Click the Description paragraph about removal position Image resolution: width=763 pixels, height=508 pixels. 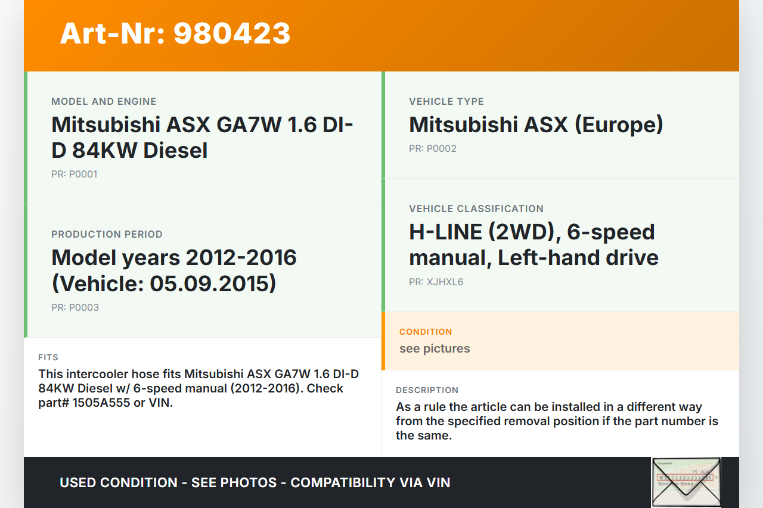[557, 421]
